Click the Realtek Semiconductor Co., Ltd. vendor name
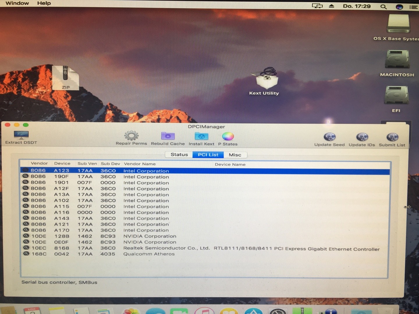The image size is (419, 314). [166, 248]
